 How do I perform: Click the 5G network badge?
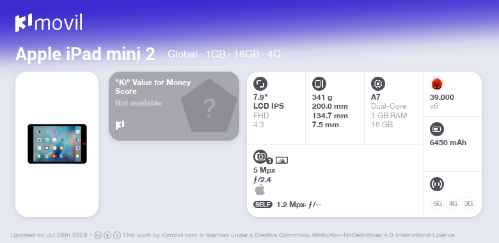pos(438,203)
